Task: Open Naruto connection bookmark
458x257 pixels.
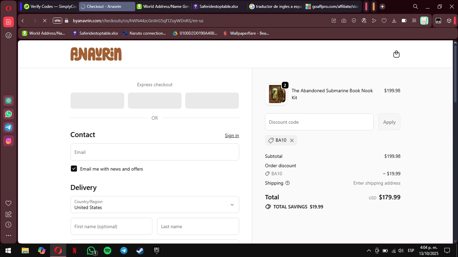Action: pyautogui.click(x=144, y=33)
